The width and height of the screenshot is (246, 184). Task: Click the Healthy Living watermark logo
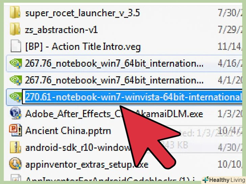pyautogui.click(x=224, y=180)
